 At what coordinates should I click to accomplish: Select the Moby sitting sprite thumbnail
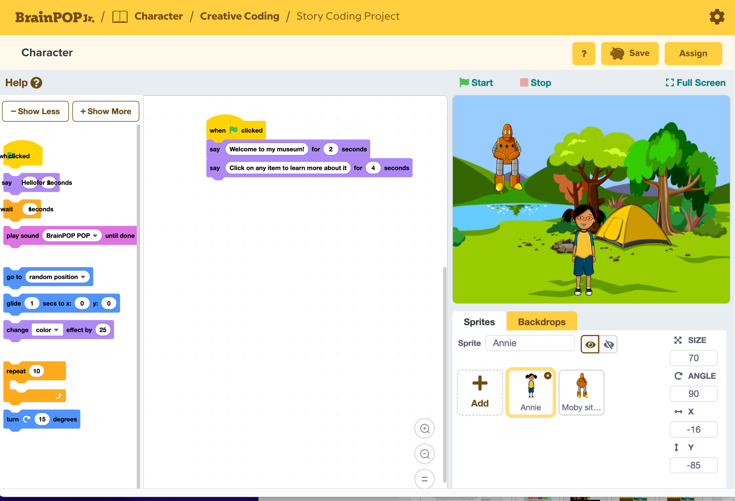(581, 392)
